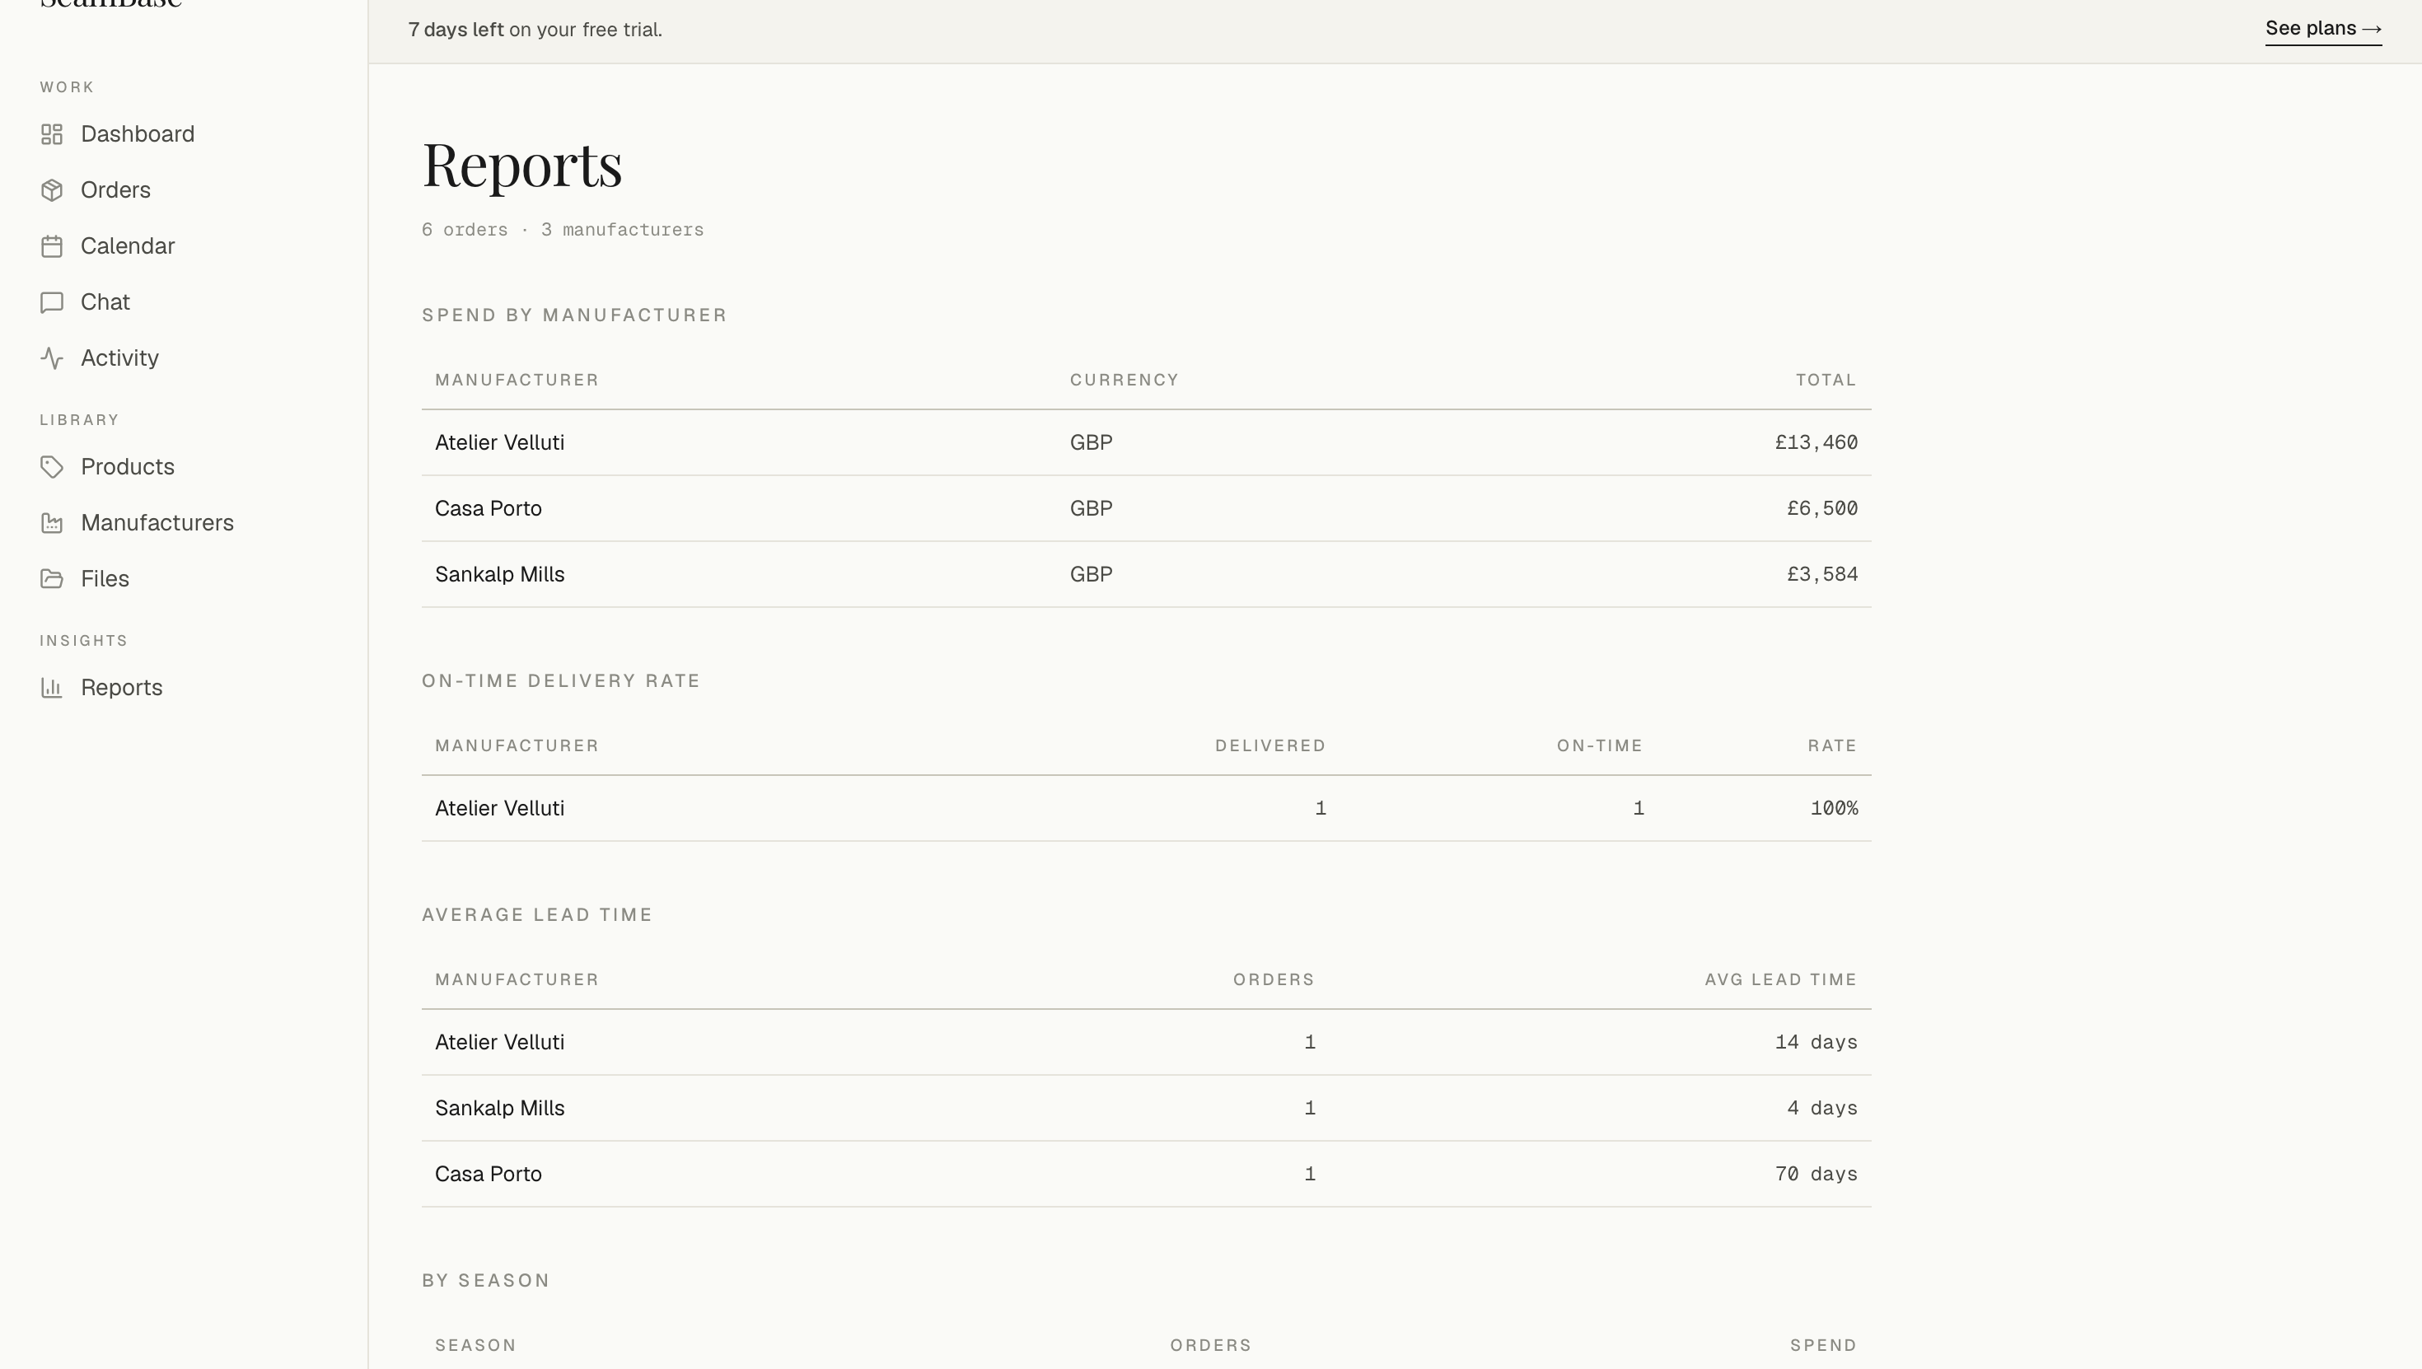Click the By Season section heading
The image size is (2422, 1369).
(486, 1281)
